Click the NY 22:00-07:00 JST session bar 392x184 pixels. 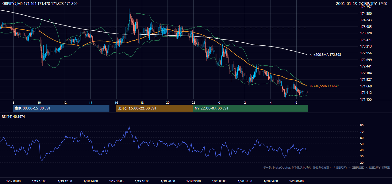pyautogui.click(x=250, y=108)
